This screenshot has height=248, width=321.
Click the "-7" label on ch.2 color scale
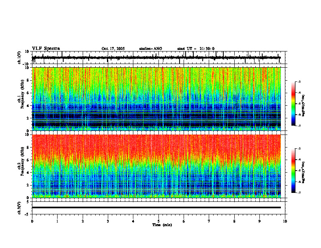pyautogui.click(x=299, y=192)
